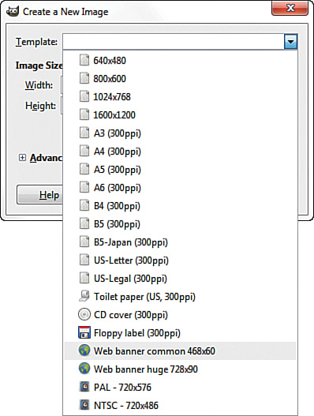Select NTSC - 720x486 entry
The image size is (314, 416).
pos(180,405)
